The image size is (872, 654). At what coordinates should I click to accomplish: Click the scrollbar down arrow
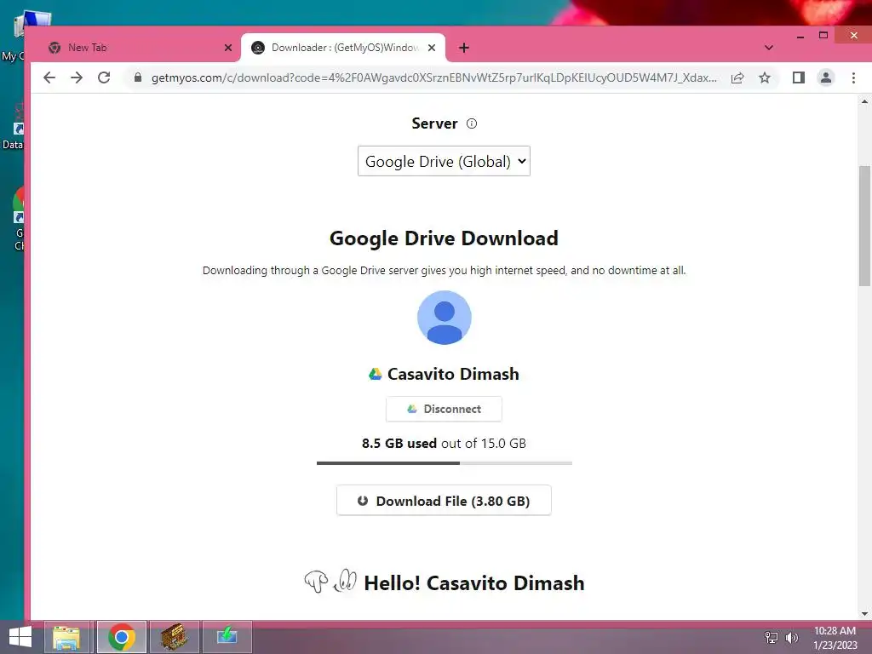[x=864, y=614]
